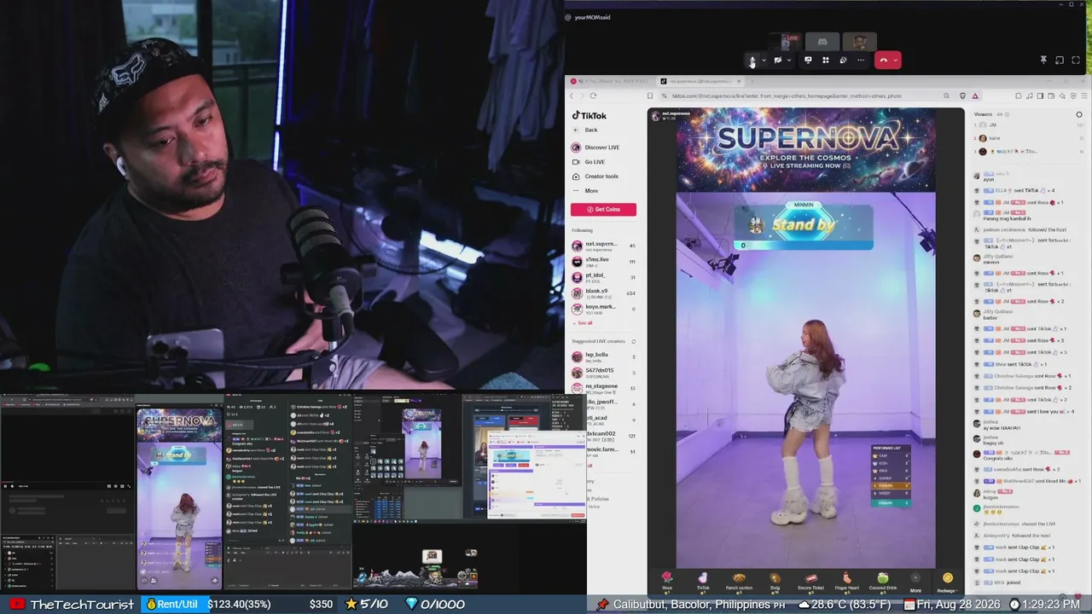This screenshot has width=1092, height=614.
Task: Bookmark this page with the bookmark icon
Action: click(x=650, y=96)
